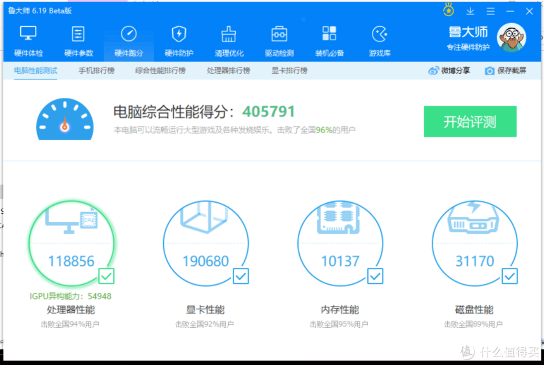The width and height of the screenshot is (544, 365).
Task: Uncheck the 磁盘性能 test checkbox
Action: [510, 276]
